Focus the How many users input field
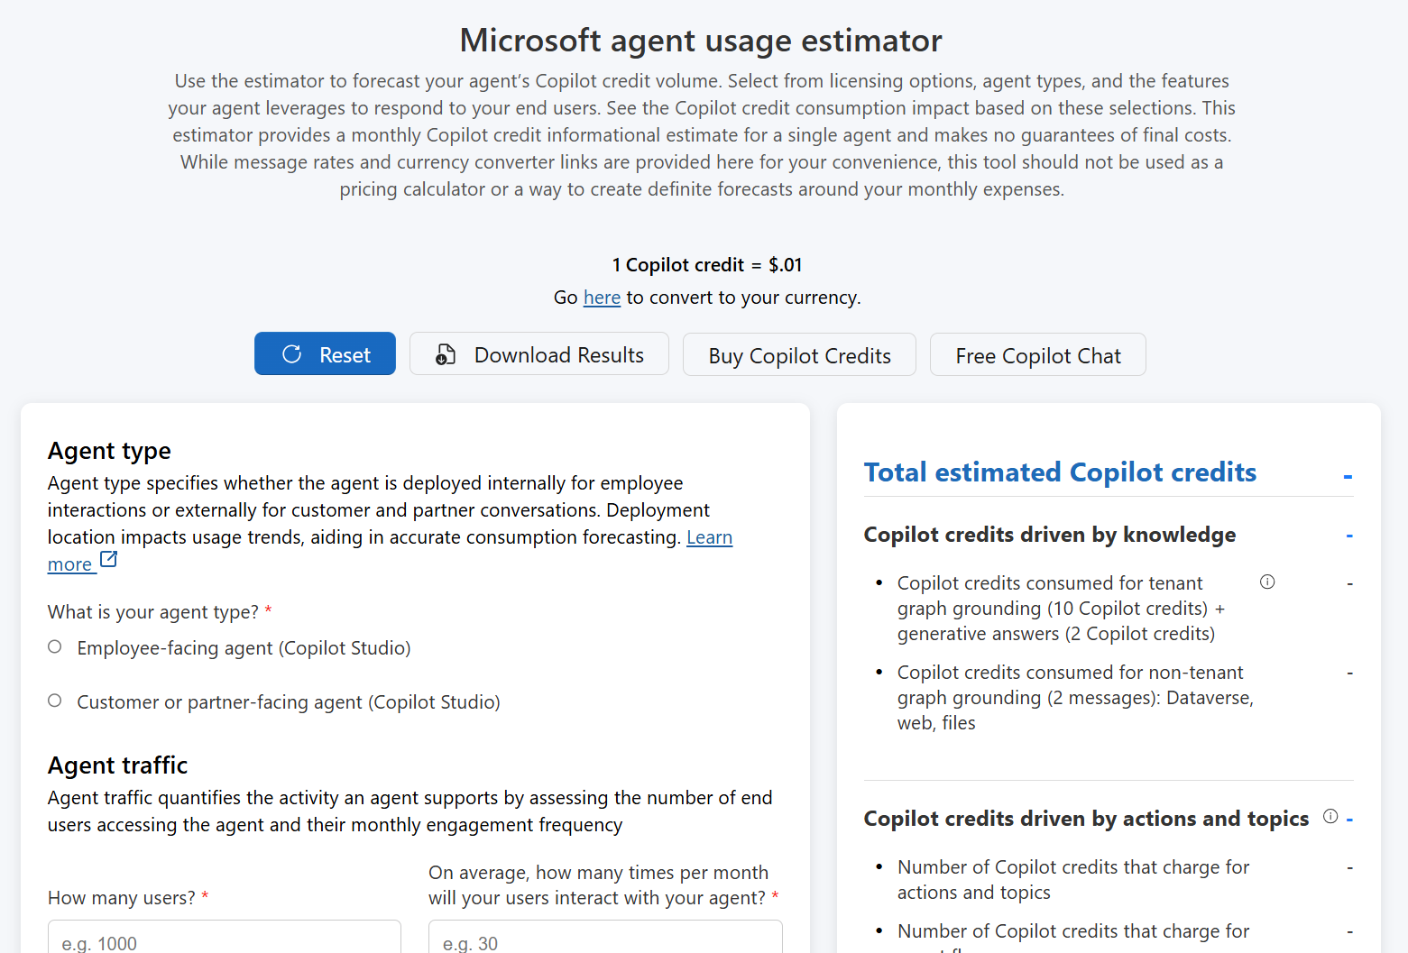1408x953 pixels. (224, 939)
